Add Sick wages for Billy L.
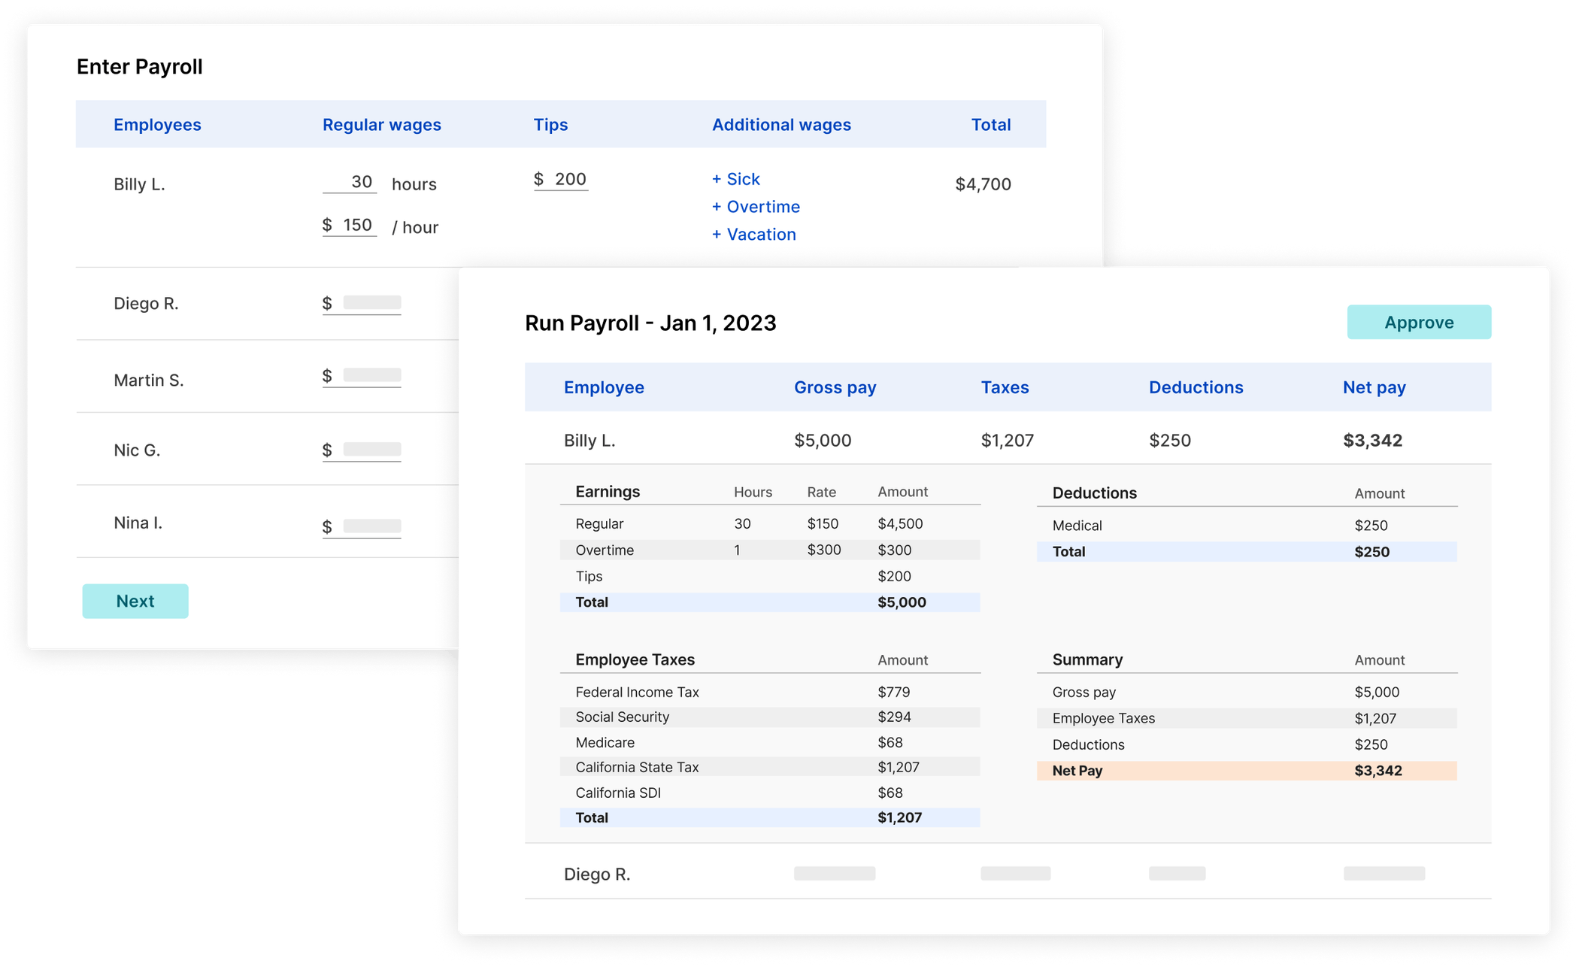The image size is (1579, 967). [x=735, y=179]
